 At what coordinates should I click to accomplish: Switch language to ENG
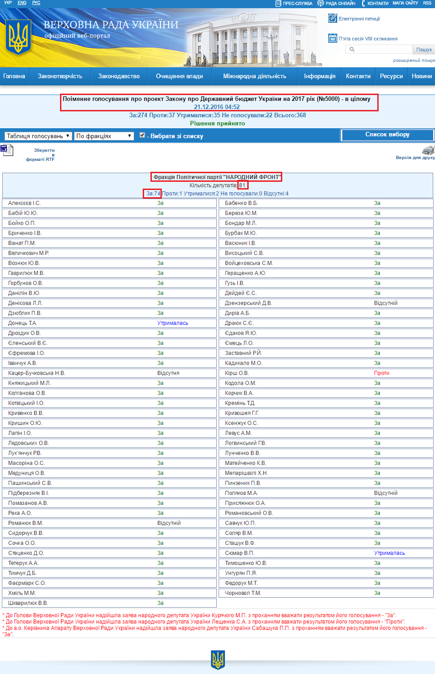[x=22, y=3]
